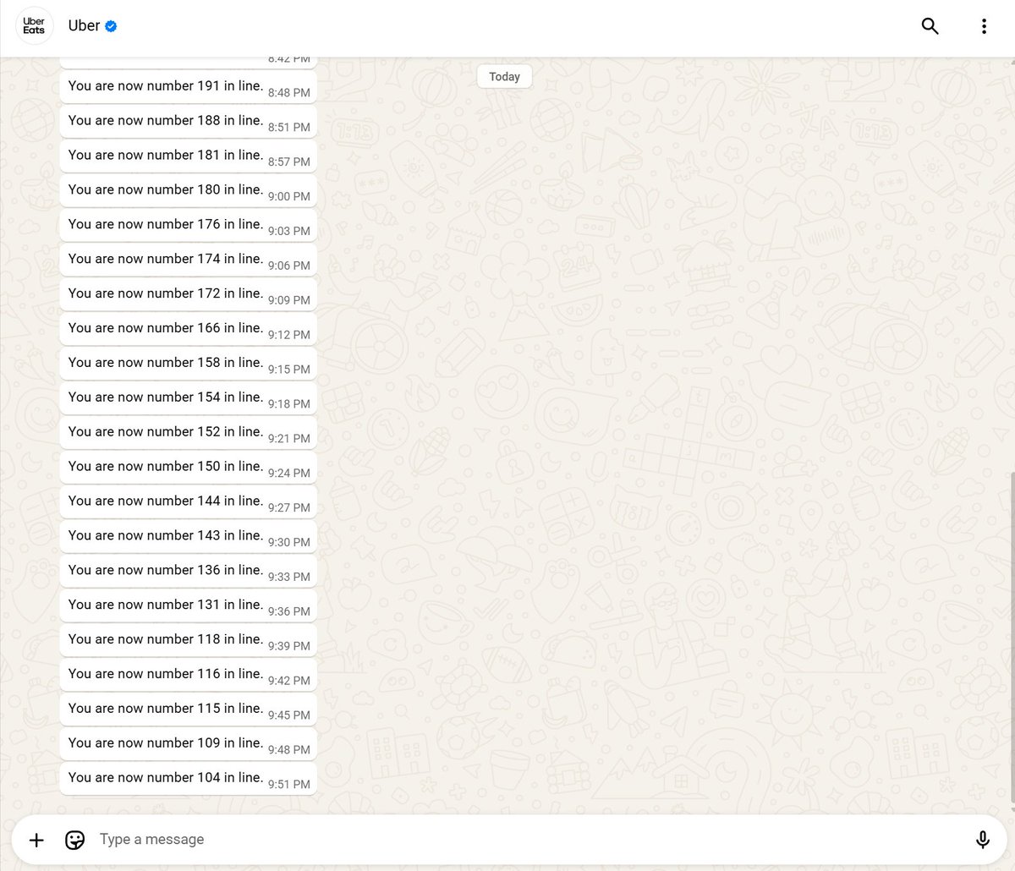The image size is (1015, 871).
Task: Click the Uber Eats profile avatar
Action: [x=34, y=26]
